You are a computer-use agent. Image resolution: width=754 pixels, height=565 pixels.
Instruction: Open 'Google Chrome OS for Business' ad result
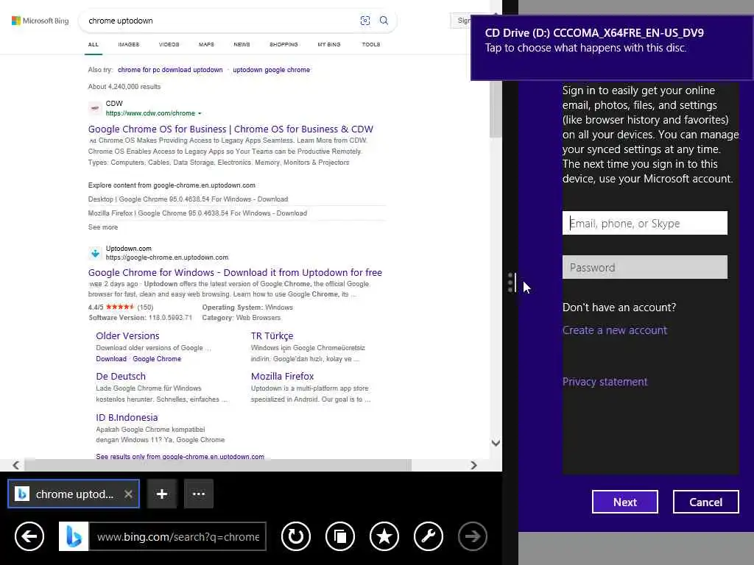(230, 129)
